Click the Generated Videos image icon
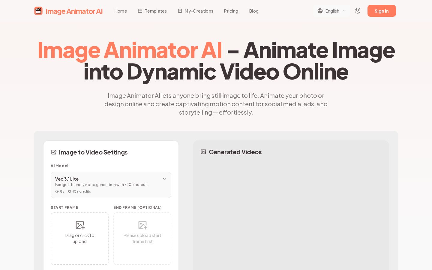Image resolution: width=432 pixels, height=270 pixels. [x=203, y=152]
